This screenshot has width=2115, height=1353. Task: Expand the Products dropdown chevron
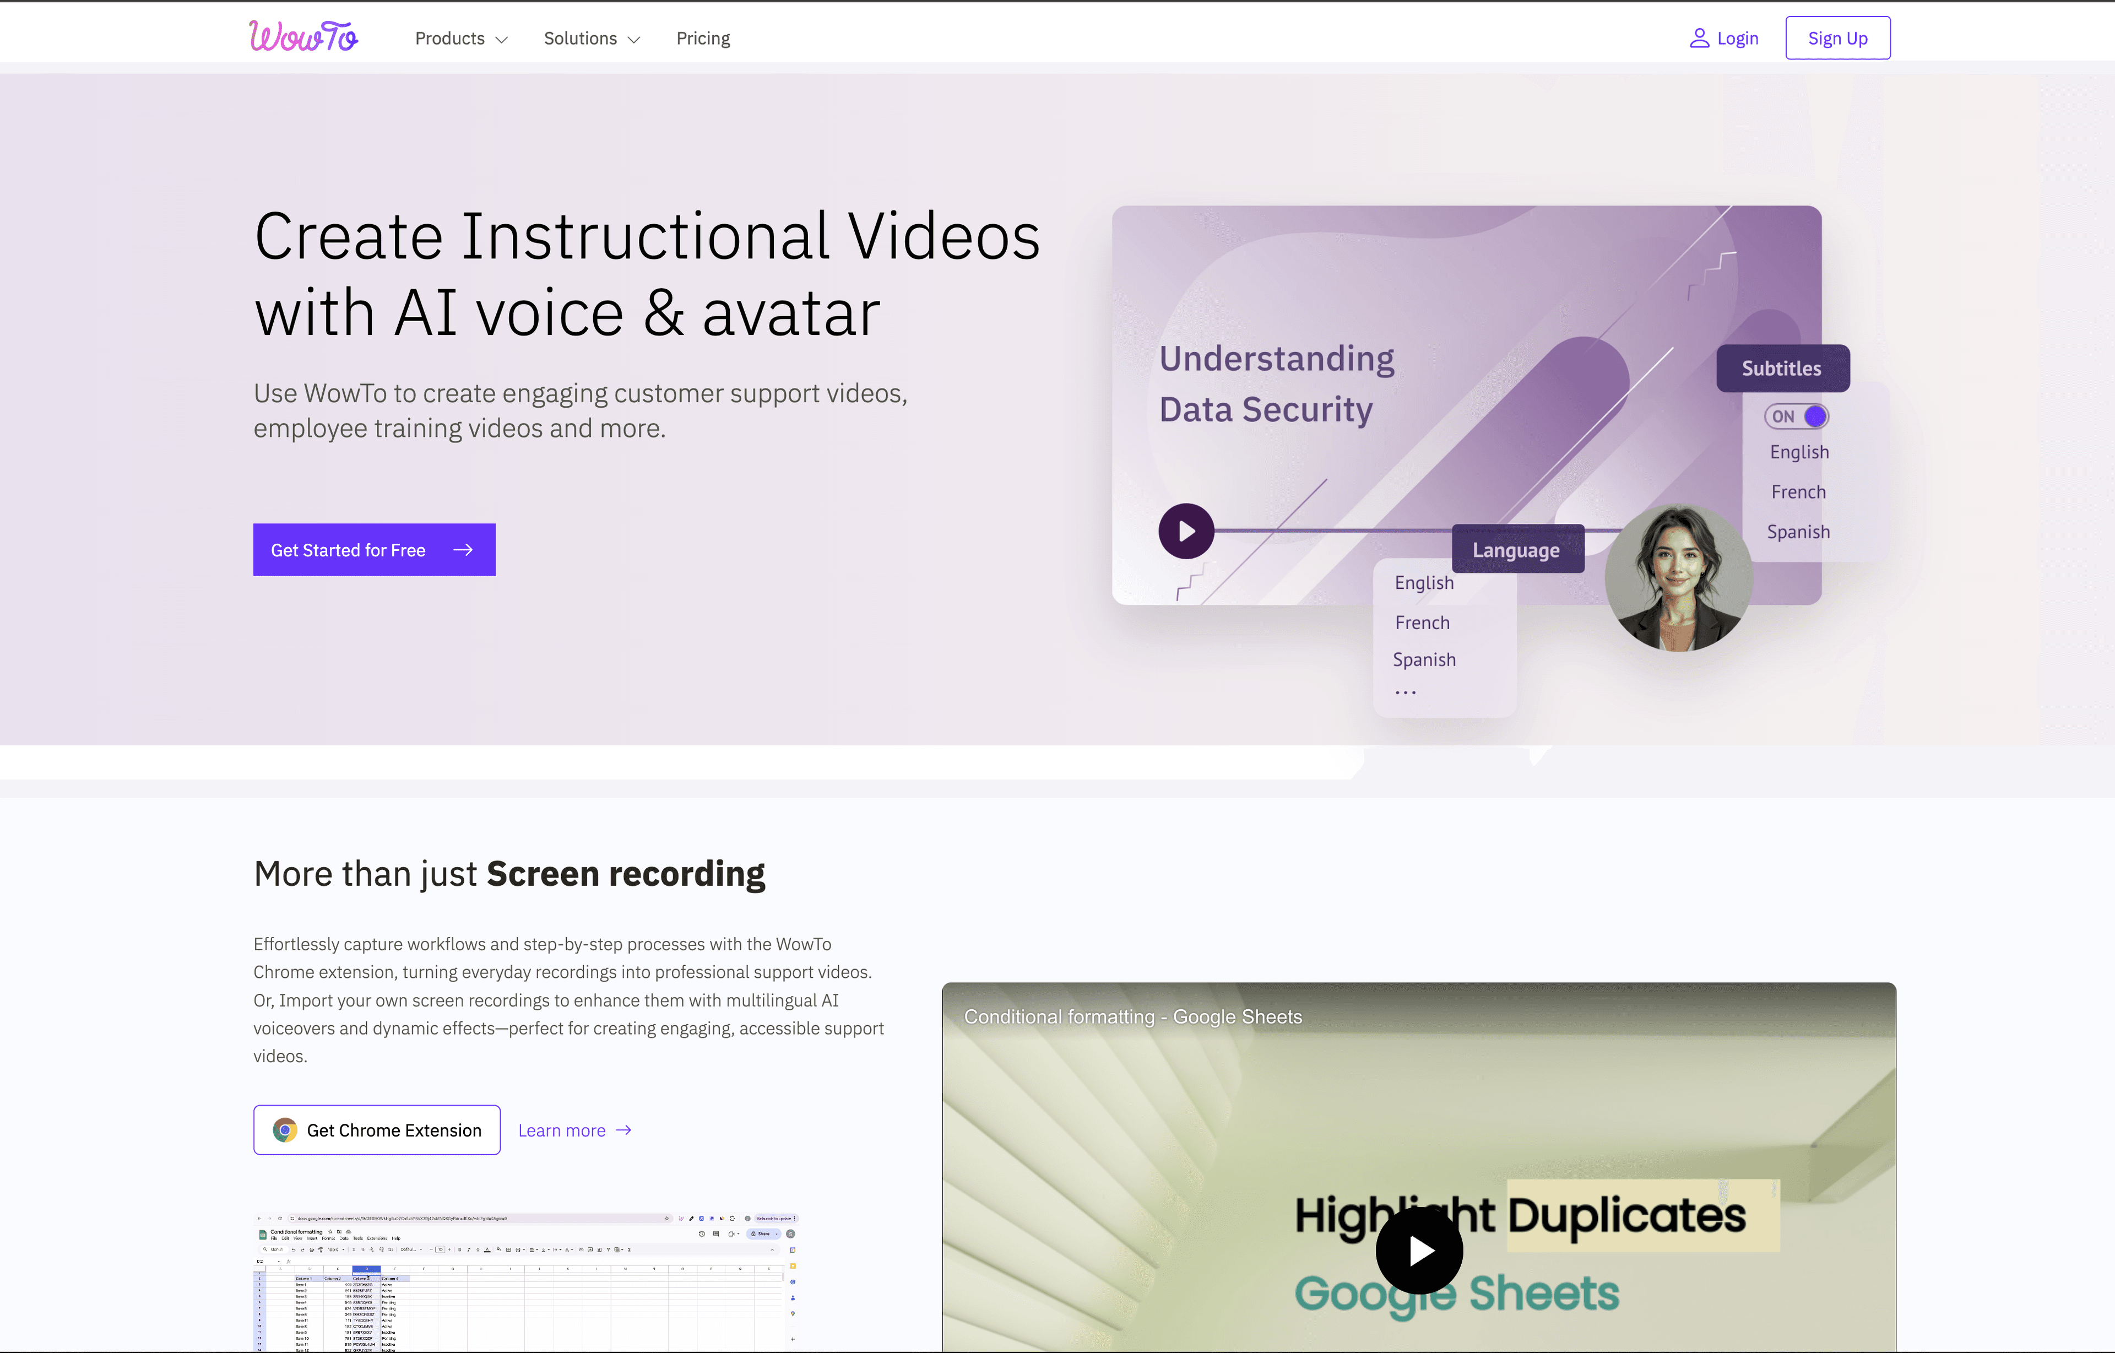pos(502,40)
